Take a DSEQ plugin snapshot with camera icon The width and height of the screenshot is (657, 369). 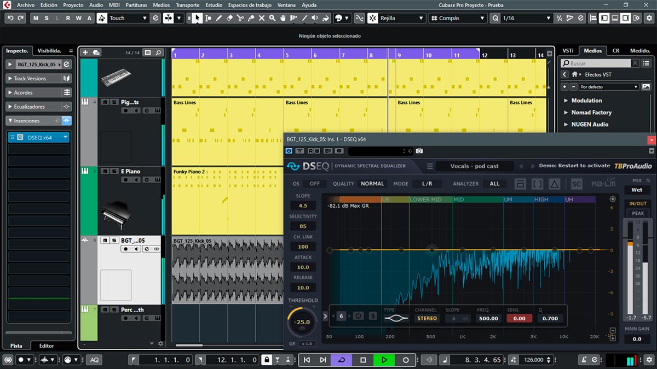tap(419, 151)
